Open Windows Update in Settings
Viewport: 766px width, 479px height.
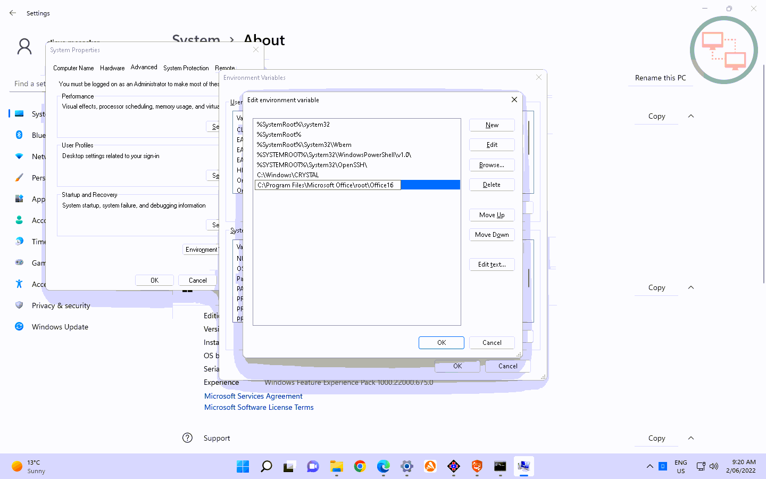point(60,327)
